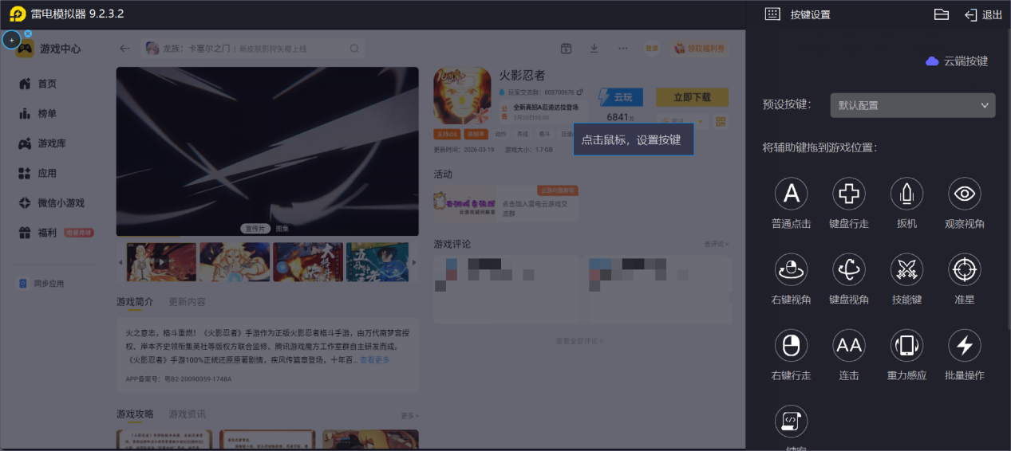Viewport: 1011px width, 451px height.
Task: Select the 右键视角 mouse view icon
Action: point(791,270)
